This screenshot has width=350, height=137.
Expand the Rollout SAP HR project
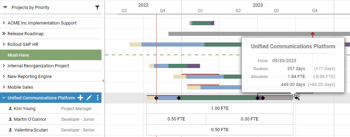click(3, 45)
